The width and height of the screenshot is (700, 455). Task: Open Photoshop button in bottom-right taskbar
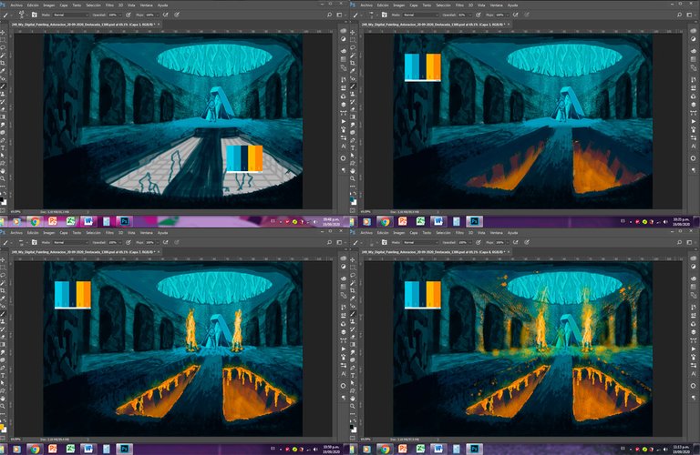point(474,449)
